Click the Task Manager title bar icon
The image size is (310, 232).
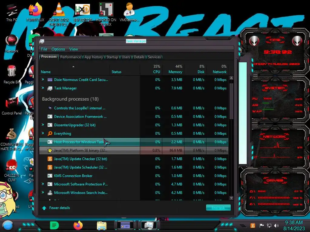[42, 41]
